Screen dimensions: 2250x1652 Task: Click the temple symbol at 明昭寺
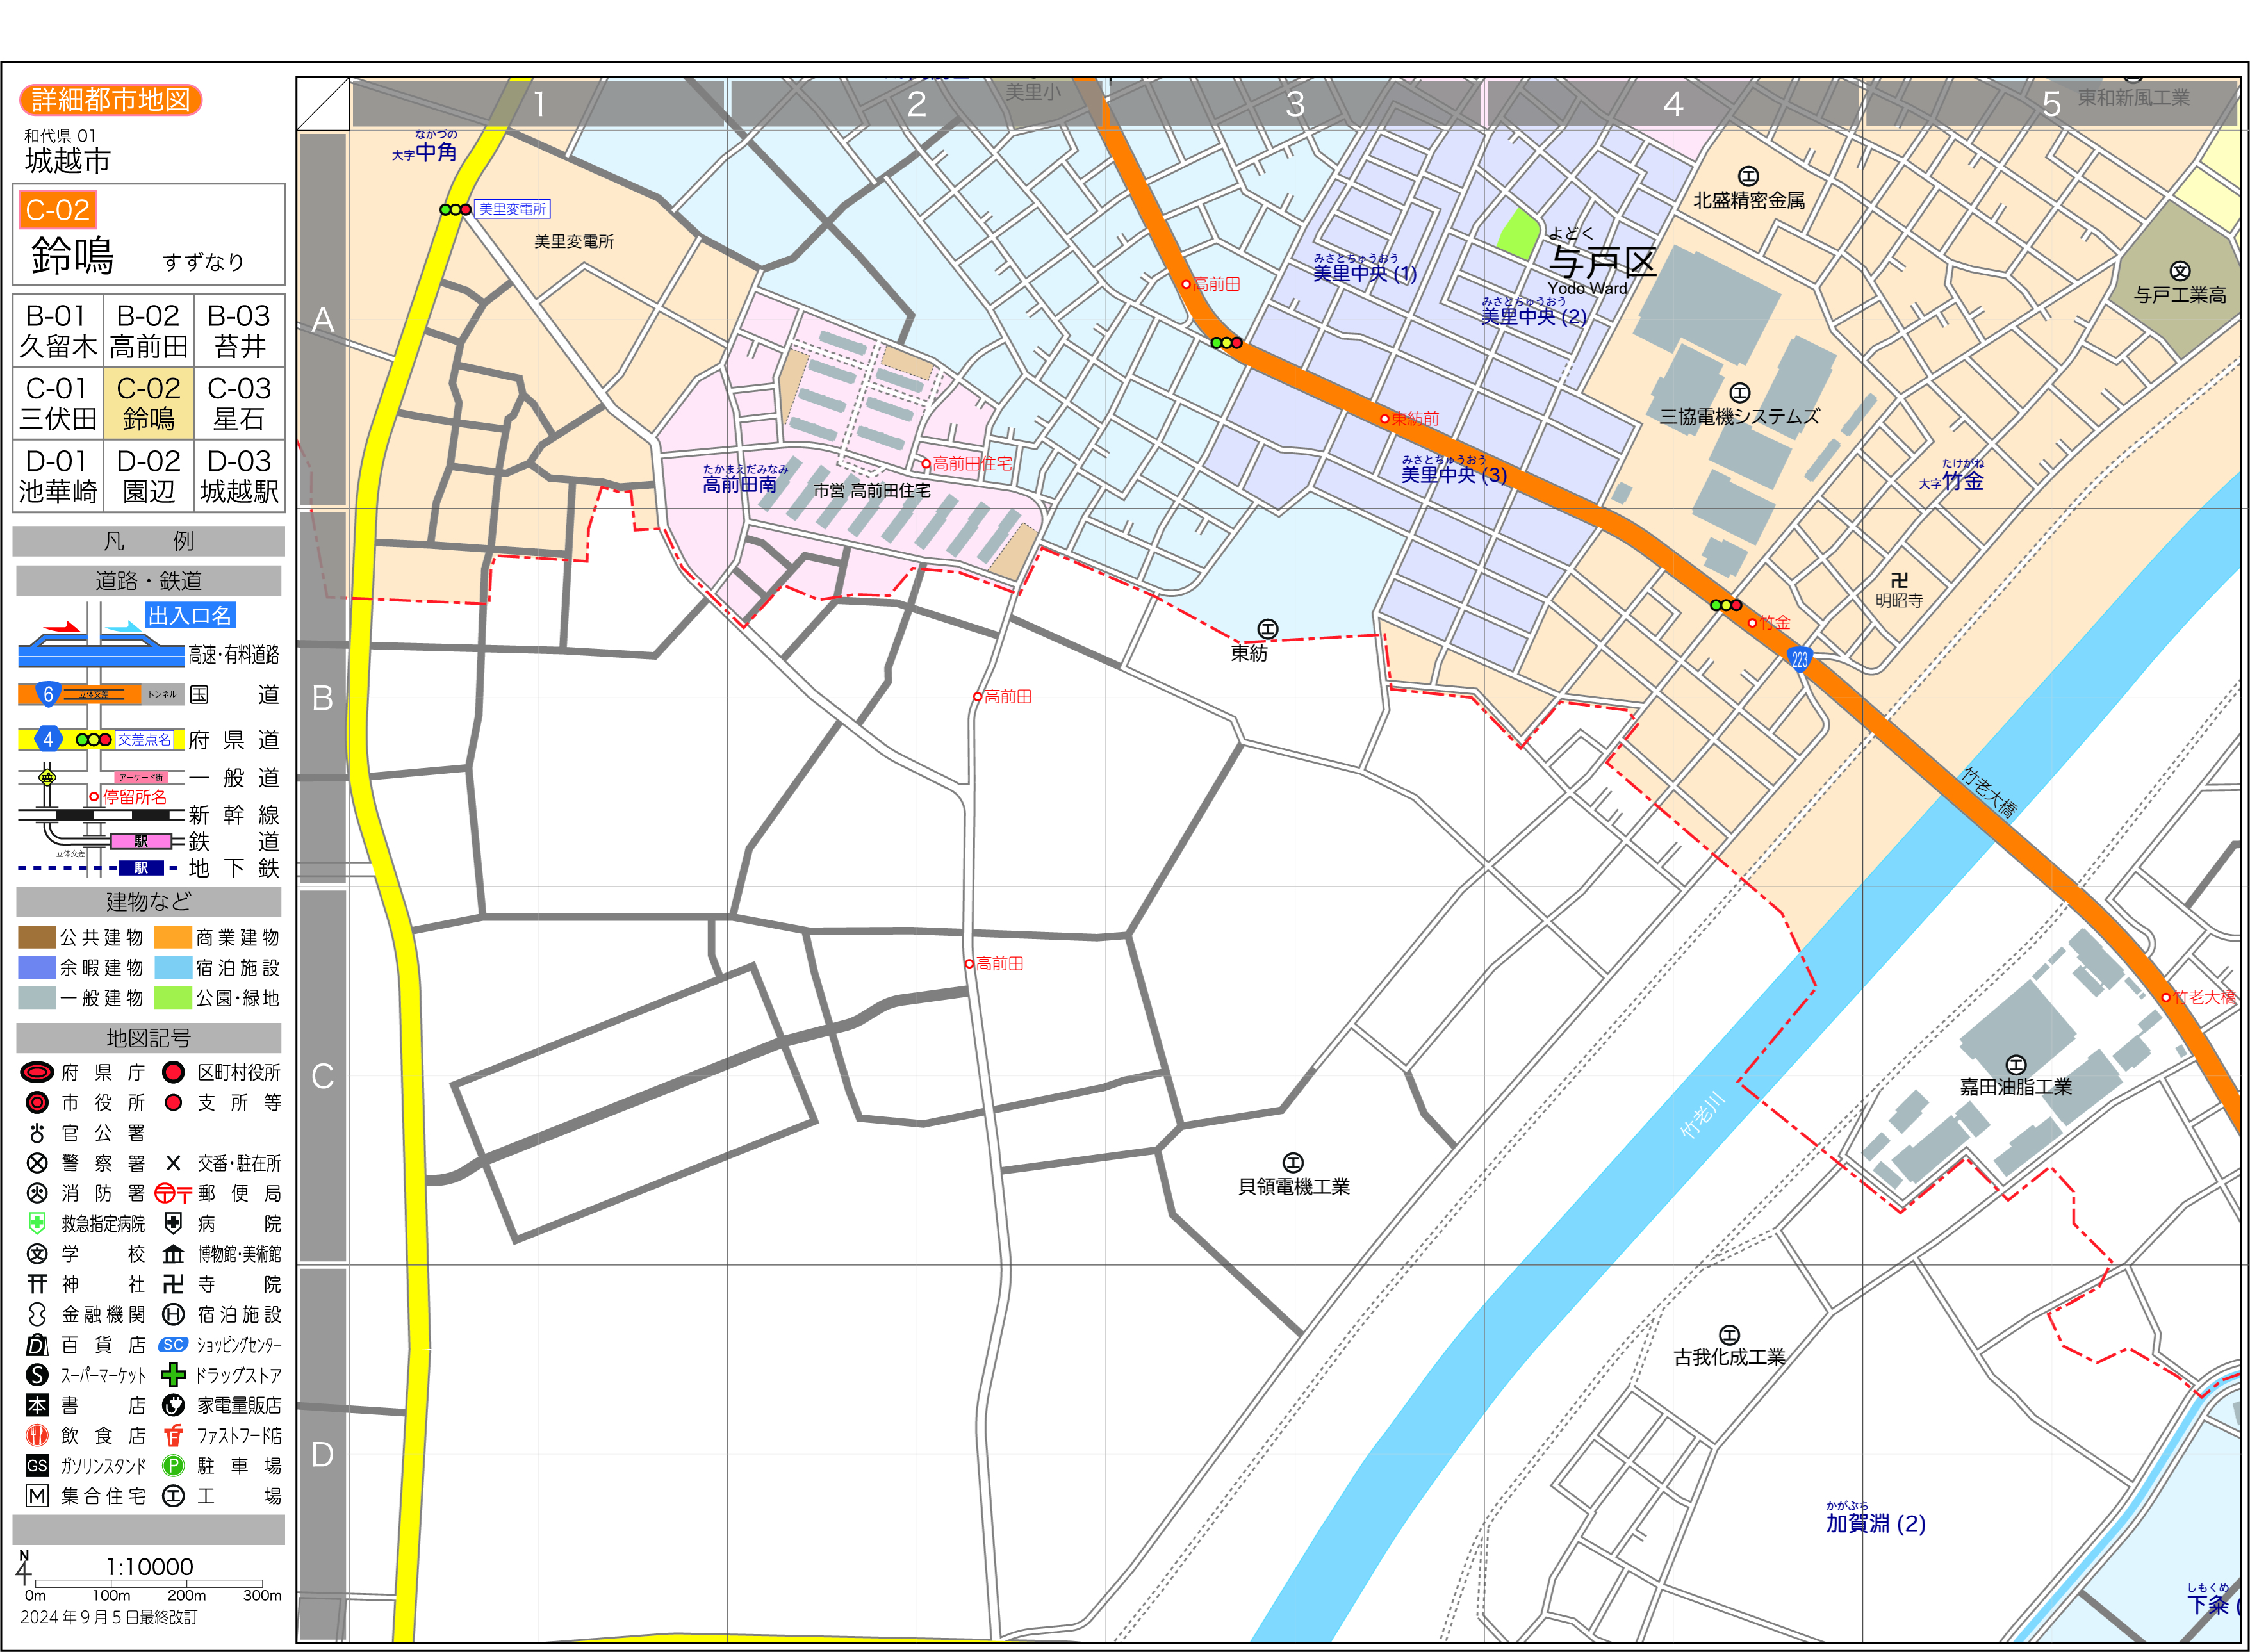coord(1899,580)
